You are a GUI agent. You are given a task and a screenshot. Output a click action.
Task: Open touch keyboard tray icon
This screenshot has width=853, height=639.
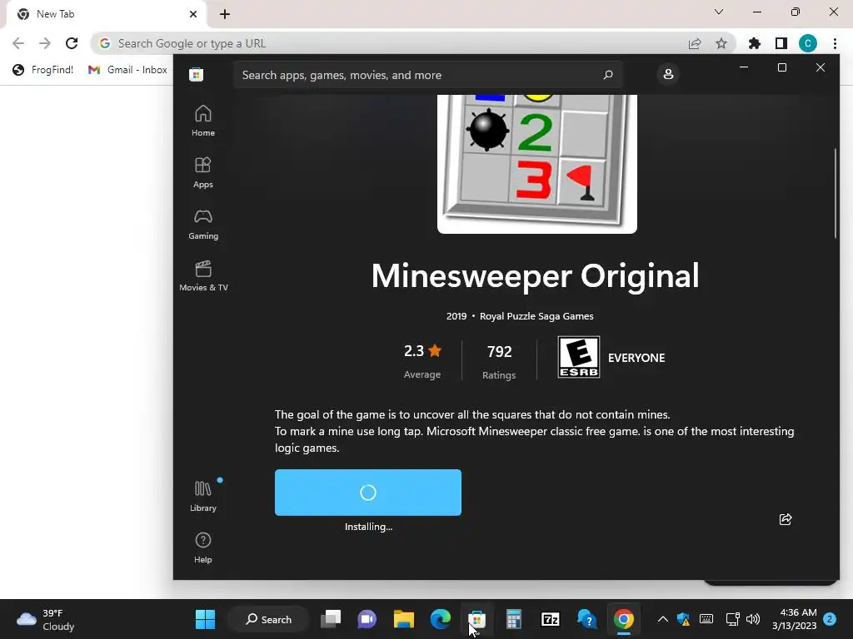click(x=706, y=619)
